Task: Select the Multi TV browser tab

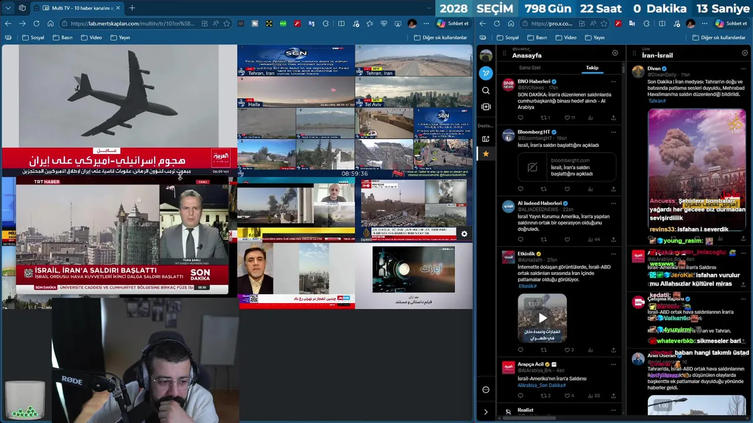Action: tap(76, 8)
